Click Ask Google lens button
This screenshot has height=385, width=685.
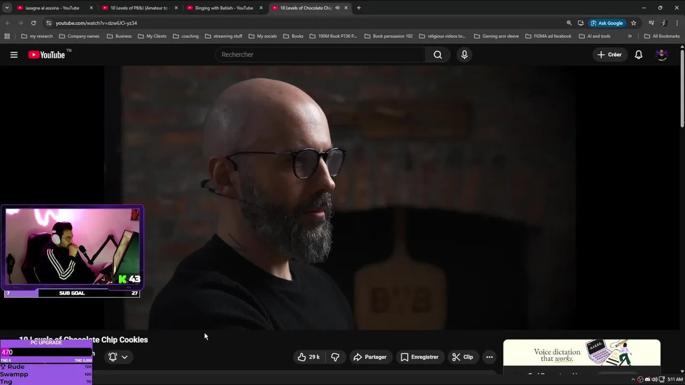[607, 23]
